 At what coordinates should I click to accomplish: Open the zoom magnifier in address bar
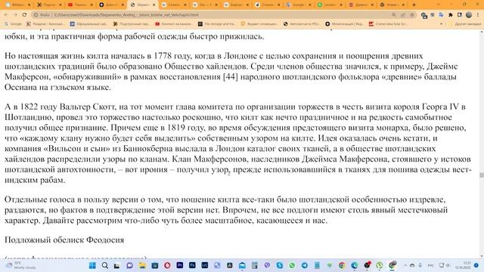point(394,15)
